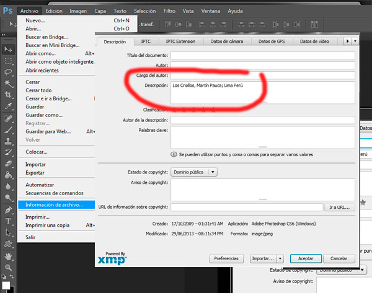Select the Type tool
Viewport: 372px width, 293px height.
coord(8,221)
